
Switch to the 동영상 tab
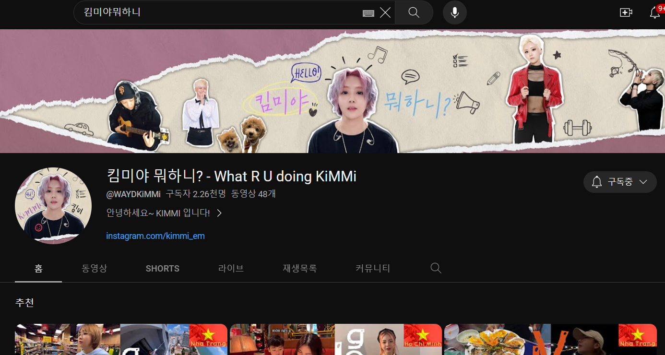[95, 268]
